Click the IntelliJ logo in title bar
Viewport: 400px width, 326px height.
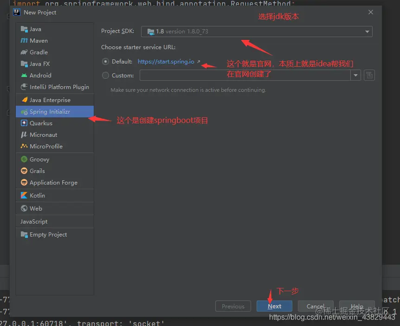[x=17, y=12]
